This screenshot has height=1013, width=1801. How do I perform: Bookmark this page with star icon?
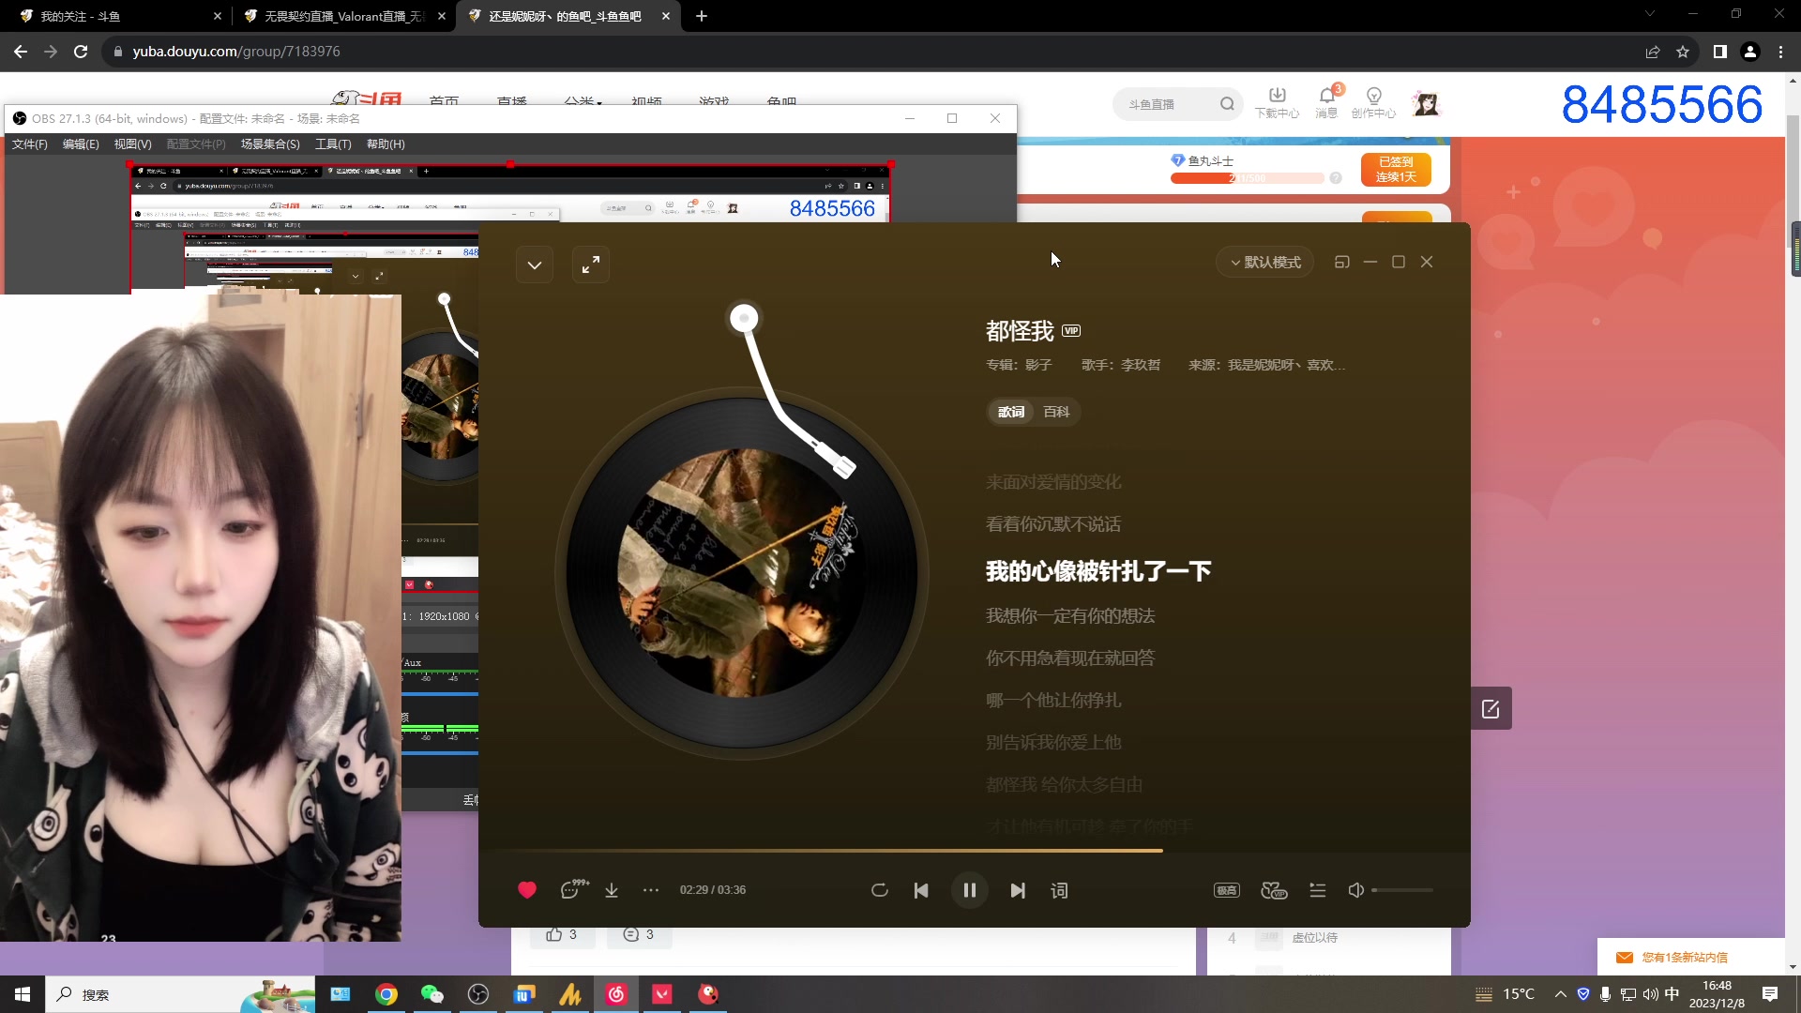(1683, 52)
